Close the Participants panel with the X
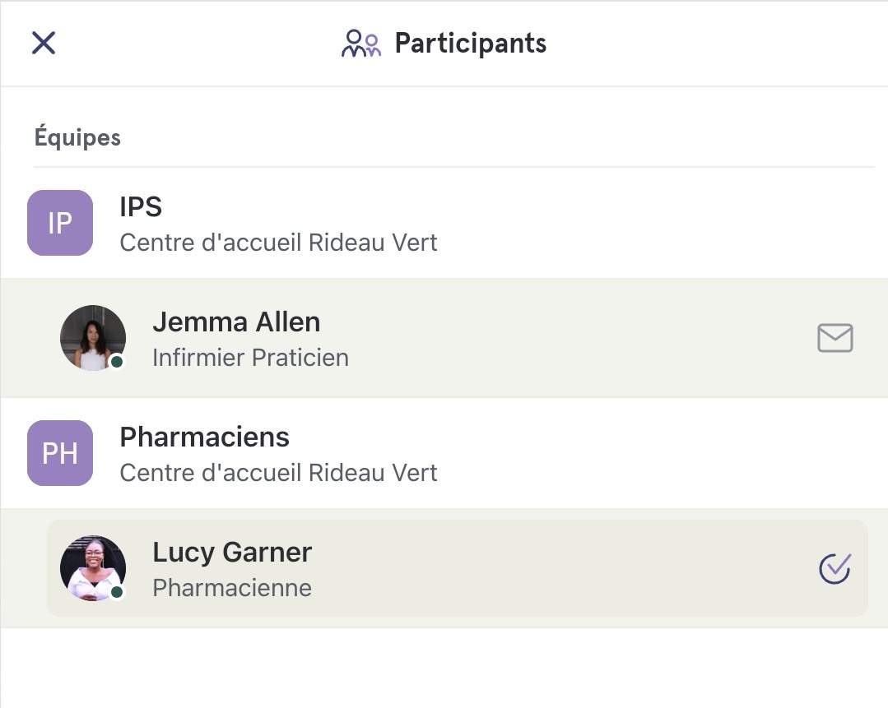 [x=44, y=43]
